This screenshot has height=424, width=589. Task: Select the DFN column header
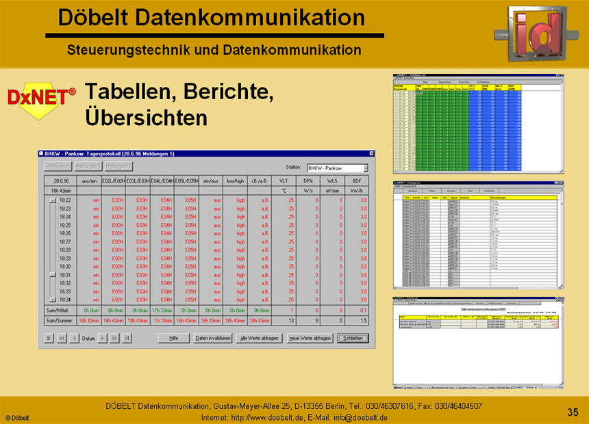(x=308, y=181)
